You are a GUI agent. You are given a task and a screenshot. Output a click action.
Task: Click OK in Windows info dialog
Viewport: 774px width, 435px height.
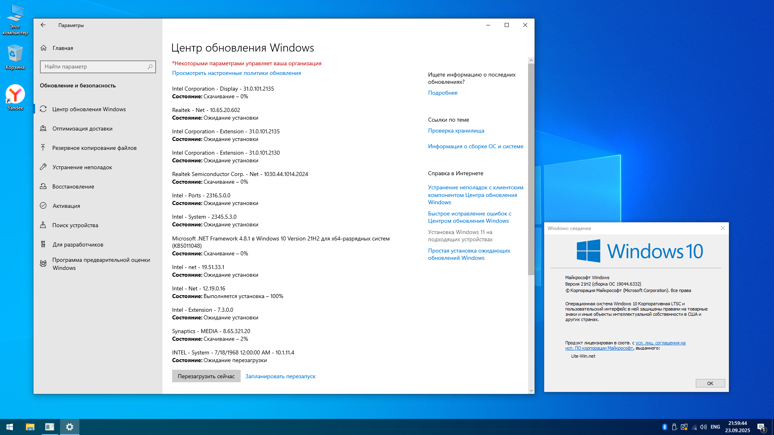point(710,383)
